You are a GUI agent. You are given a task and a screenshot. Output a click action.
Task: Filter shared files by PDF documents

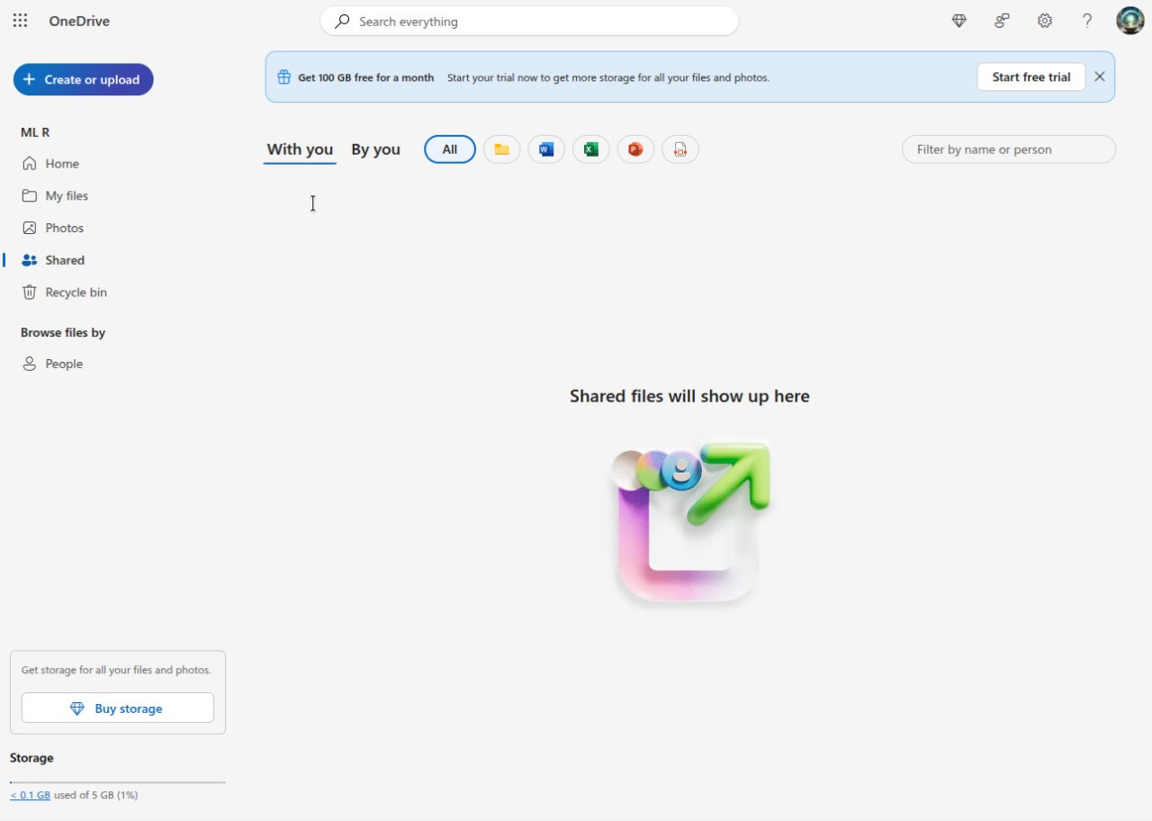(x=680, y=149)
